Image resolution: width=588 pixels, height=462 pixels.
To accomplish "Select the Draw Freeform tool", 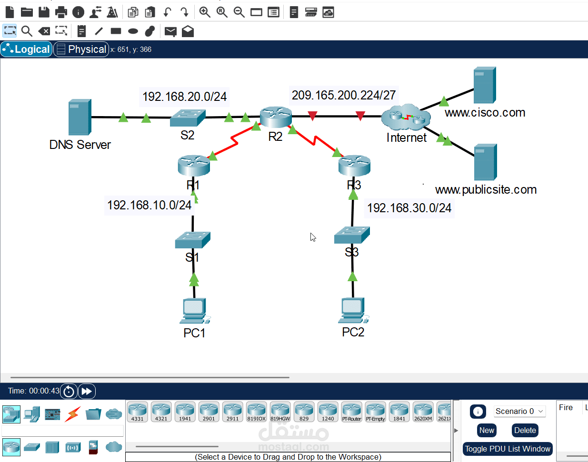I will tap(150, 31).
